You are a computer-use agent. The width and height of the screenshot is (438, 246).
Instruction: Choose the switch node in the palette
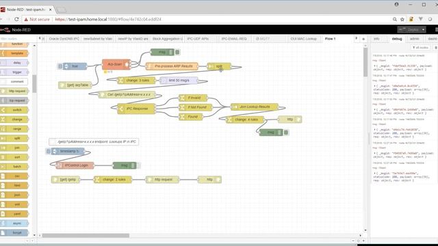14,110
